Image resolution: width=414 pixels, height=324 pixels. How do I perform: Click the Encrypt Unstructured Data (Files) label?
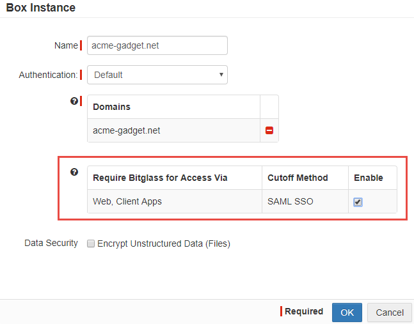(x=164, y=243)
